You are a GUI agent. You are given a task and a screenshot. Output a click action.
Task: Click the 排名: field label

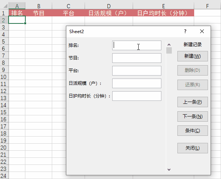(73, 45)
